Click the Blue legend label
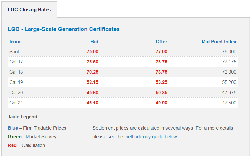Image resolution: width=251 pixels, height=156 pixels. coord(13,128)
